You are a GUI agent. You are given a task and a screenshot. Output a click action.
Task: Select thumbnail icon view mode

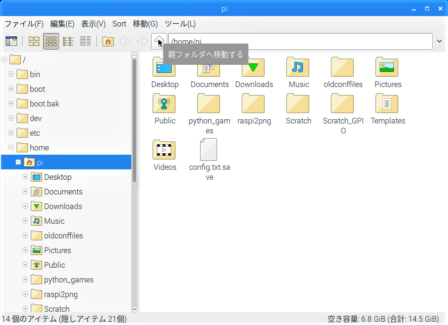point(51,41)
